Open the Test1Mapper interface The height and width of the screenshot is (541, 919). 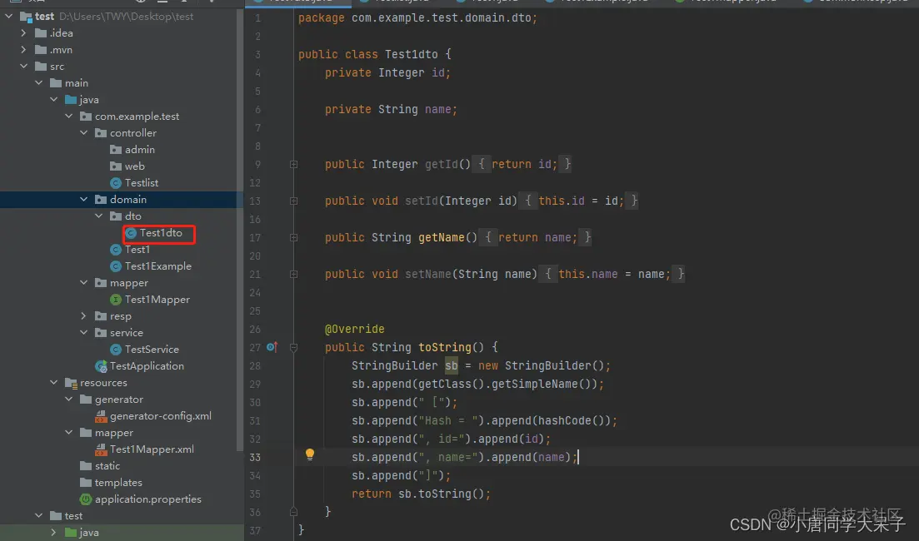(x=157, y=300)
